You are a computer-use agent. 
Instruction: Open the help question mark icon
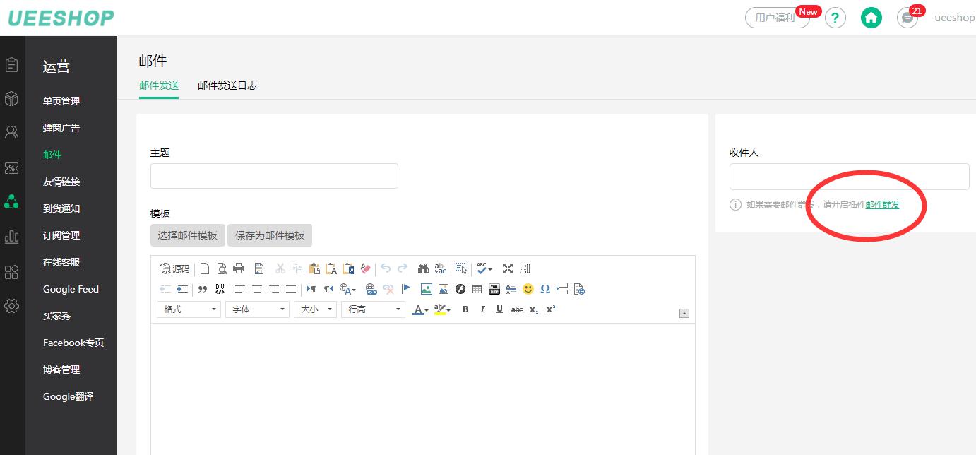coord(835,18)
